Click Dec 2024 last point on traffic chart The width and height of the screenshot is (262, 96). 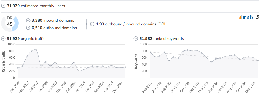[x=125, y=67]
